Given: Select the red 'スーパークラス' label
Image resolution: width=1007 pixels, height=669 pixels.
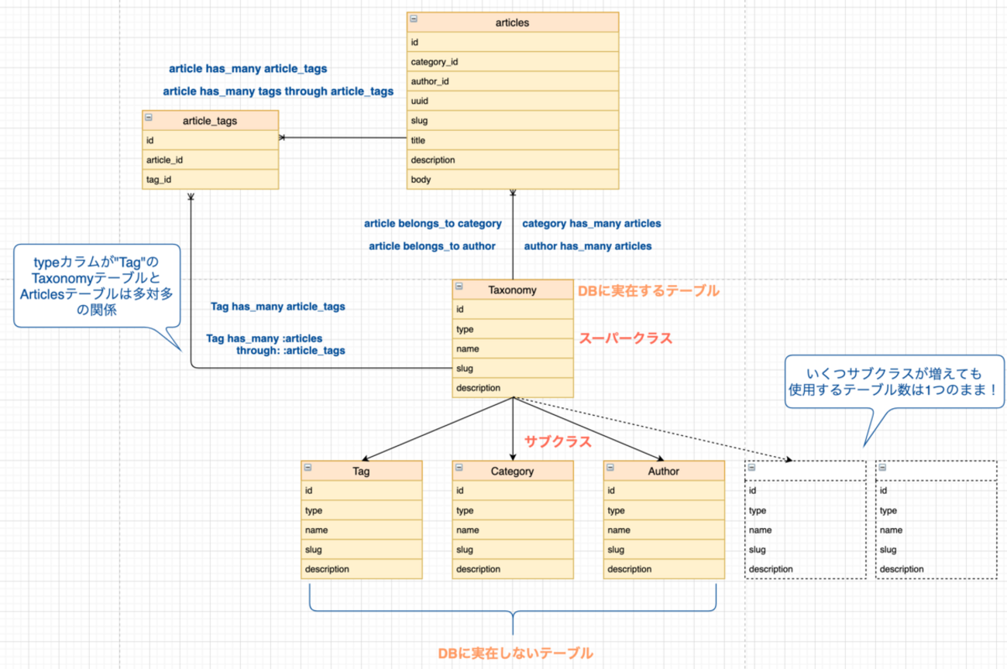Looking at the screenshot, I should coord(625,339).
